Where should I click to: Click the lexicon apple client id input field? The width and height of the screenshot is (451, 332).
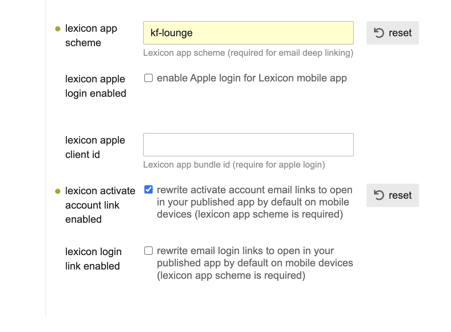coord(248,145)
